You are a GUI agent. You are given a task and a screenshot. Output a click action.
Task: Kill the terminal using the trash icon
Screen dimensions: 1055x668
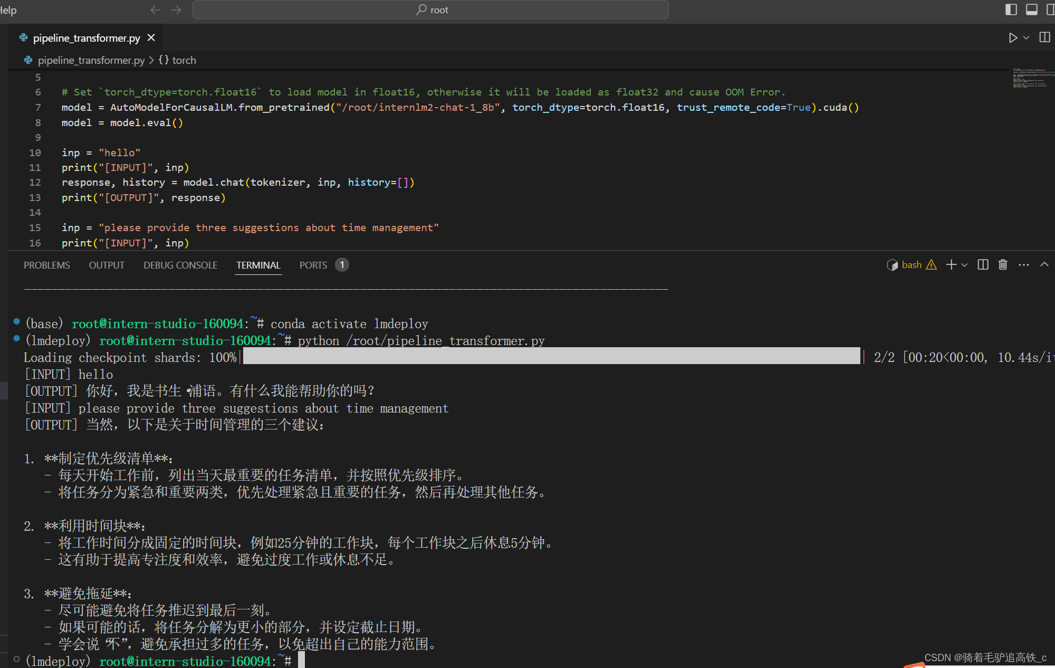point(1002,265)
